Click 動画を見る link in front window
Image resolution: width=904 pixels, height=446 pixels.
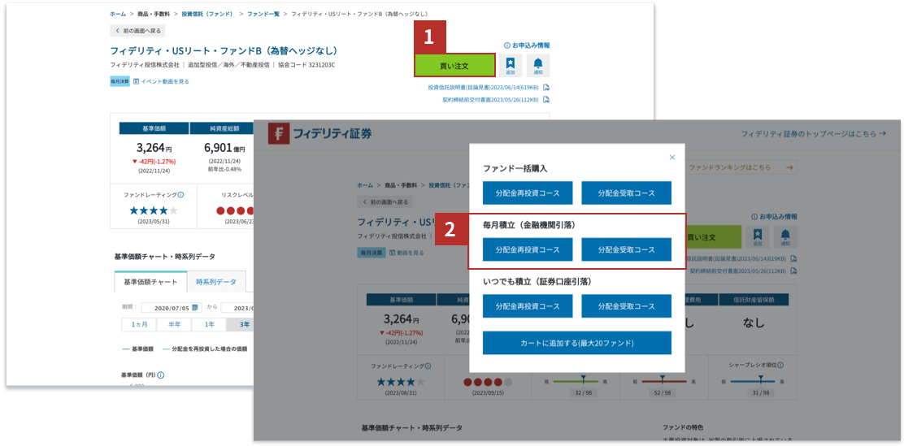406,253
